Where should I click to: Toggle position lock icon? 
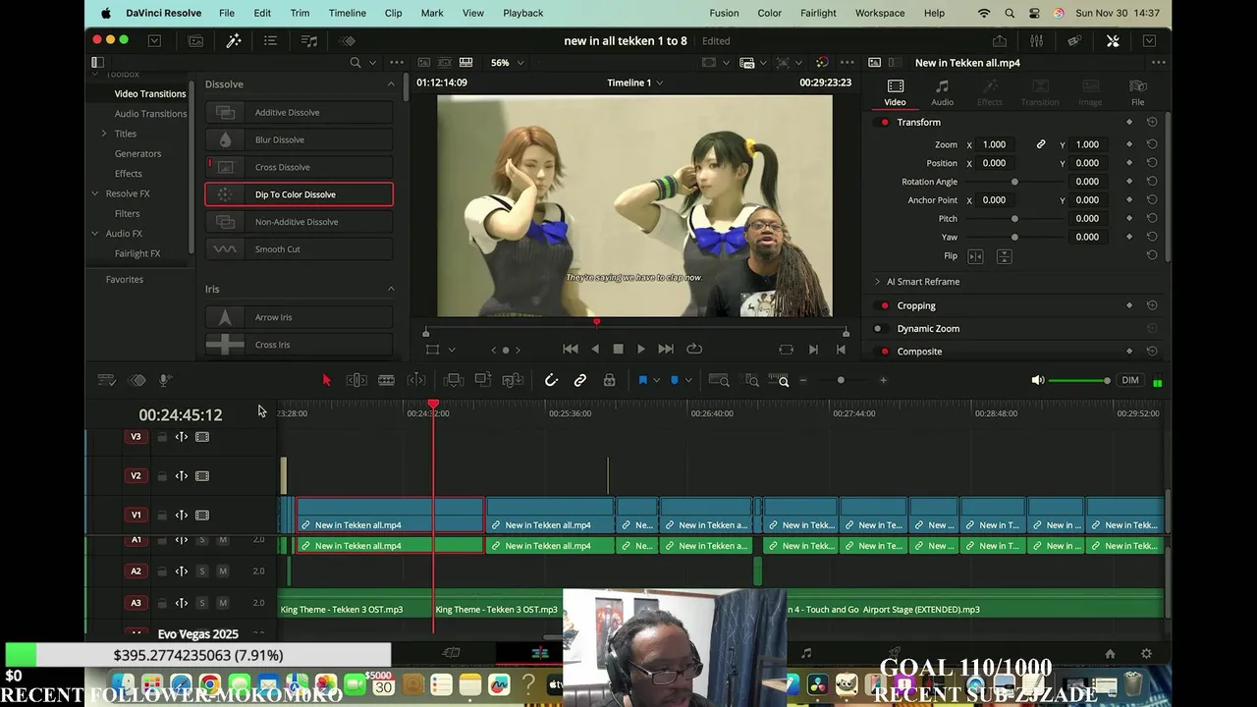pyautogui.click(x=610, y=380)
